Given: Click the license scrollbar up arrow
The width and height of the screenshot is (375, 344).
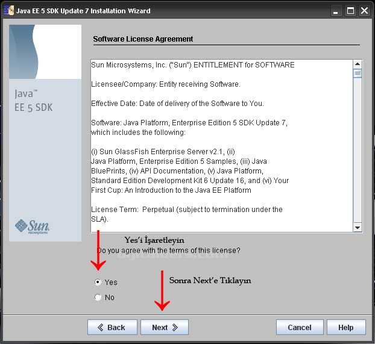Looking at the screenshot, I should 358,64.
